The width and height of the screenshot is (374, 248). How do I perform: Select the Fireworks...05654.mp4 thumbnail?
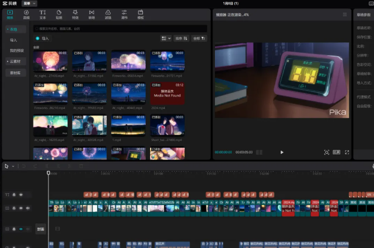coord(128,61)
